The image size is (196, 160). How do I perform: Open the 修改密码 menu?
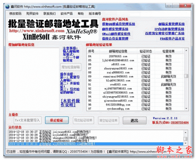[x=15, y=13]
